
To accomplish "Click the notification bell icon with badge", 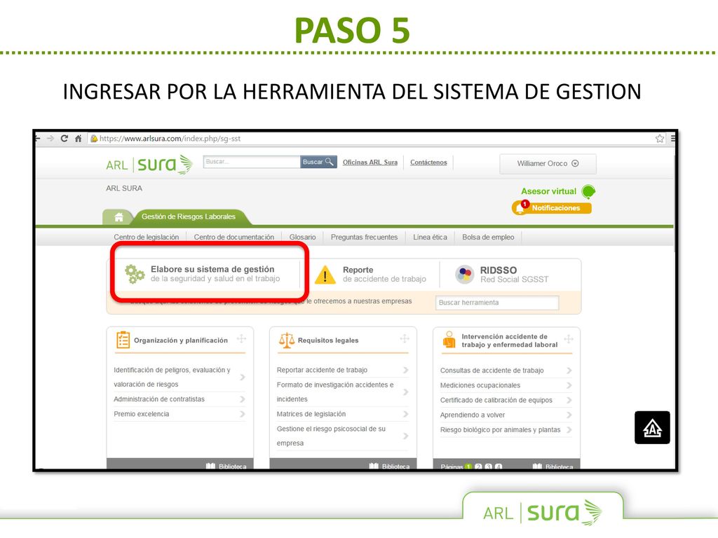I will tap(520, 207).
